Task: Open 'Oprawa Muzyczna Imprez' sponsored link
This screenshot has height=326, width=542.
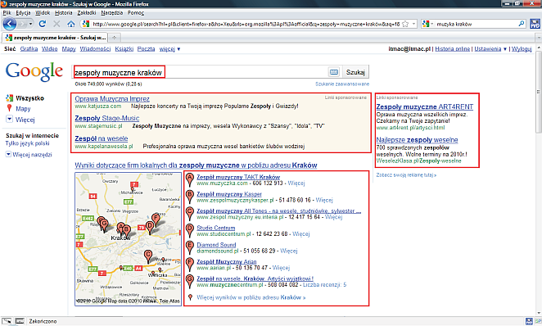Action: pyautogui.click(x=112, y=99)
